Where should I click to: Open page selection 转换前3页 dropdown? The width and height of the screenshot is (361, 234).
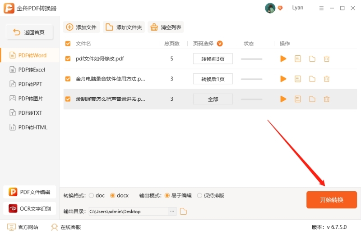(213, 58)
